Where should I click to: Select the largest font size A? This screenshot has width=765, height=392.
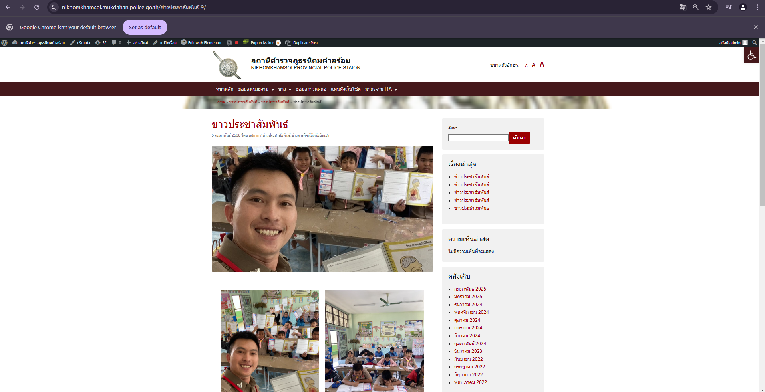click(x=542, y=65)
